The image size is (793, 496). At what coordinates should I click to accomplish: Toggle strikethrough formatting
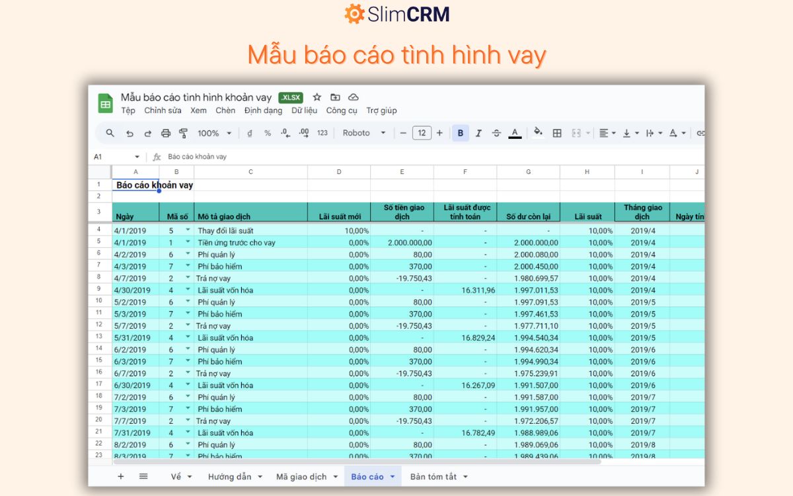[x=496, y=132]
